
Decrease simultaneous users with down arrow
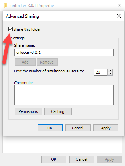click(110, 74)
